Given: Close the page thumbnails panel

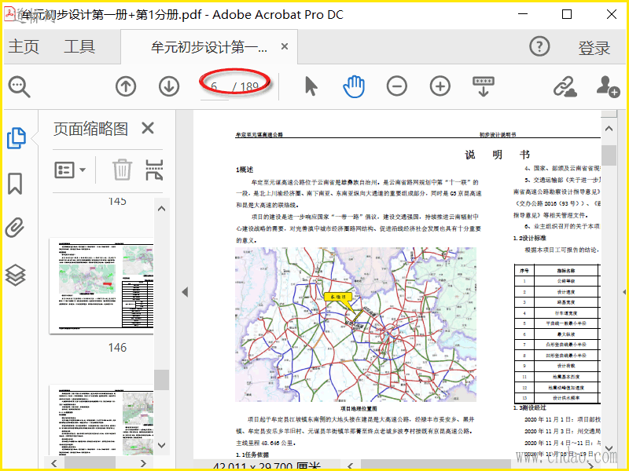Looking at the screenshot, I should 148,129.
